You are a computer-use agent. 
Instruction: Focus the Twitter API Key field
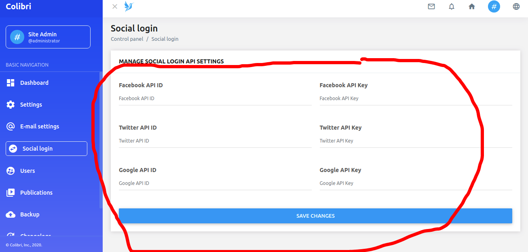click(416, 141)
